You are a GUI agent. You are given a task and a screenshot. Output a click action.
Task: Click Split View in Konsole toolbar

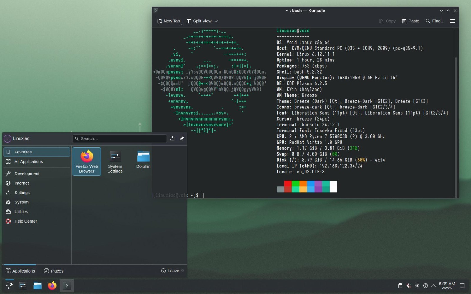pos(199,21)
